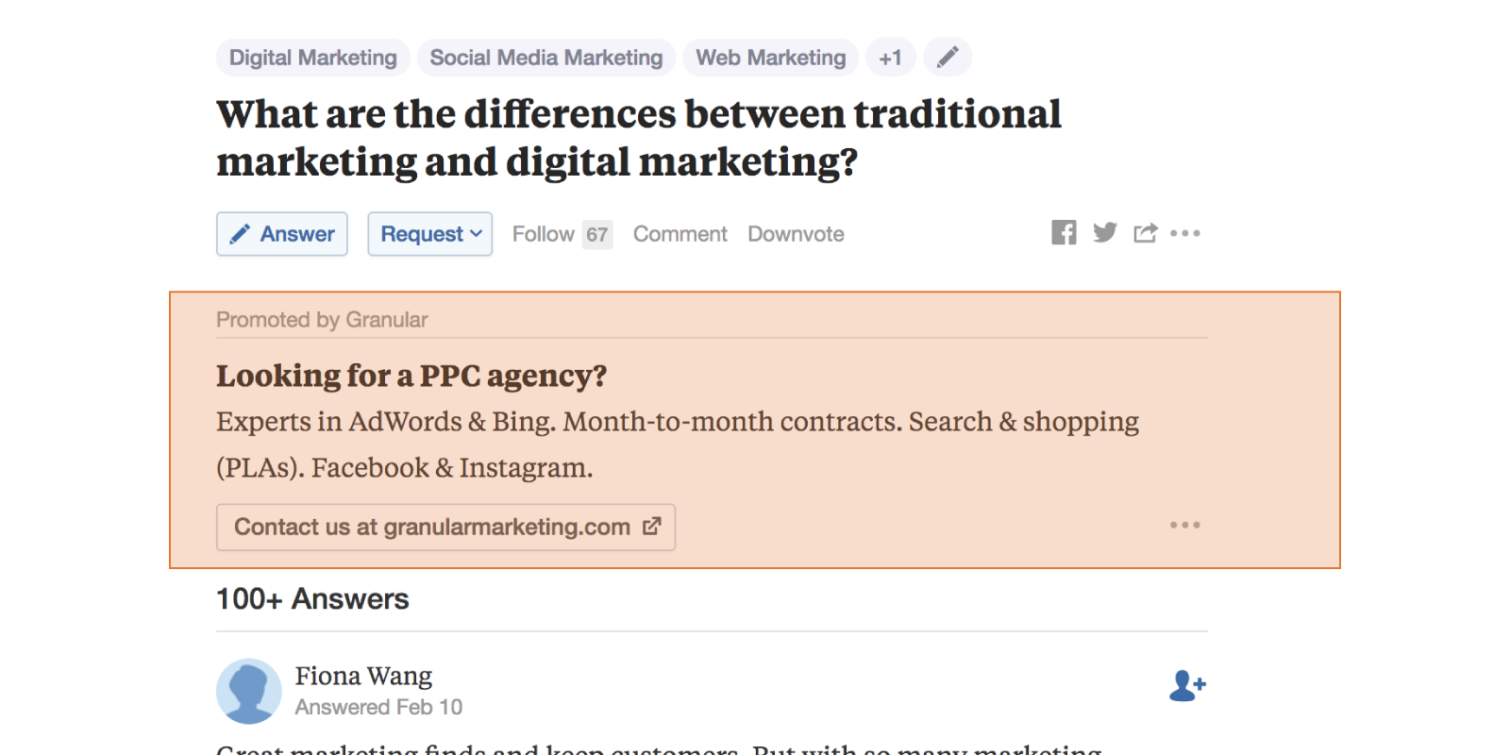Downvote this question

click(796, 234)
